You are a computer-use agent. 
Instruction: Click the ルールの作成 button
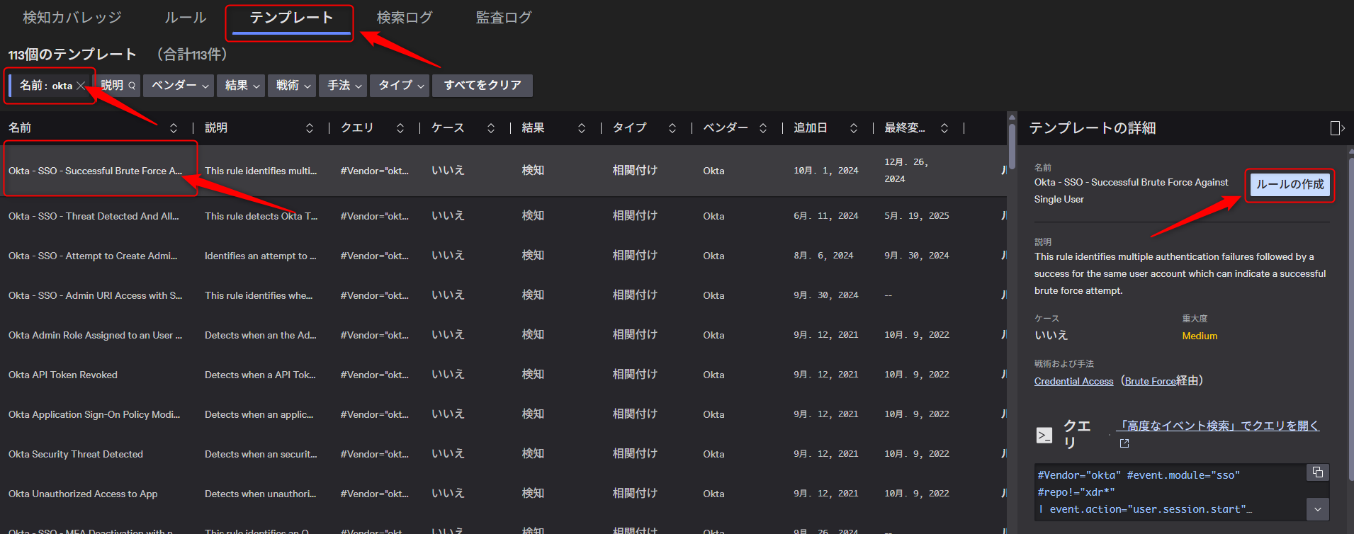click(x=1290, y=185)
